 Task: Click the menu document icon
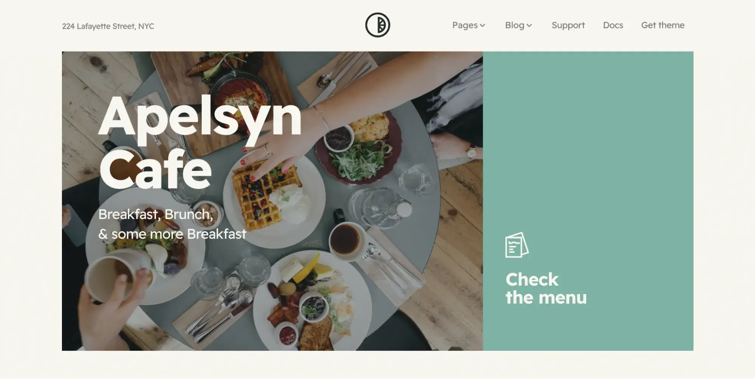click(517, 245)
